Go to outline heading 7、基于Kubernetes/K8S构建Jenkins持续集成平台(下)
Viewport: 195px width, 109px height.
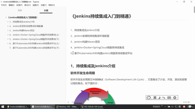pos(34,48)
